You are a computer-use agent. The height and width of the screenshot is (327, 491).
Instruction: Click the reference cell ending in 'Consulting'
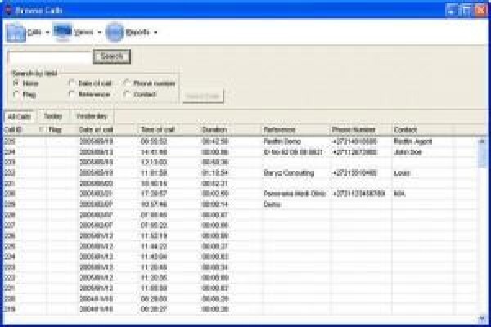288,173
